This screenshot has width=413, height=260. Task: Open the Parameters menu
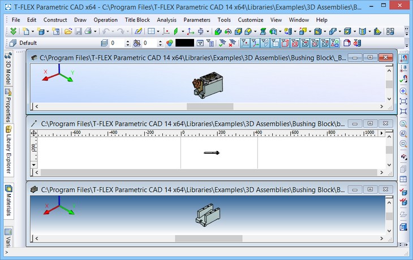(x=197, y=20)
